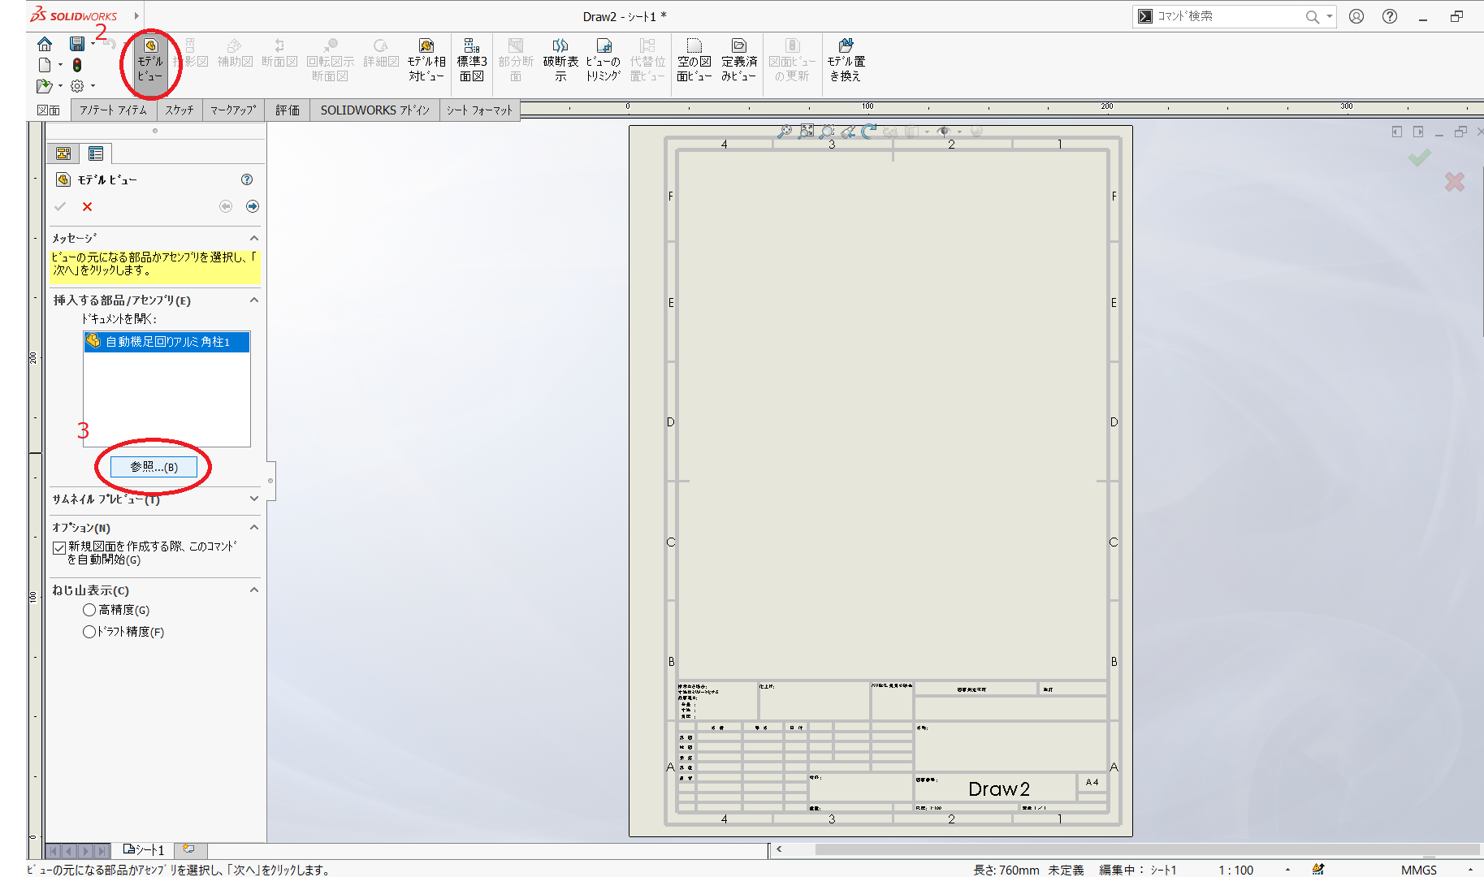1484x877 pixels.
Task: Open the シート フォーマット tab
Action: pyautogui.click(x=479, y=110)
